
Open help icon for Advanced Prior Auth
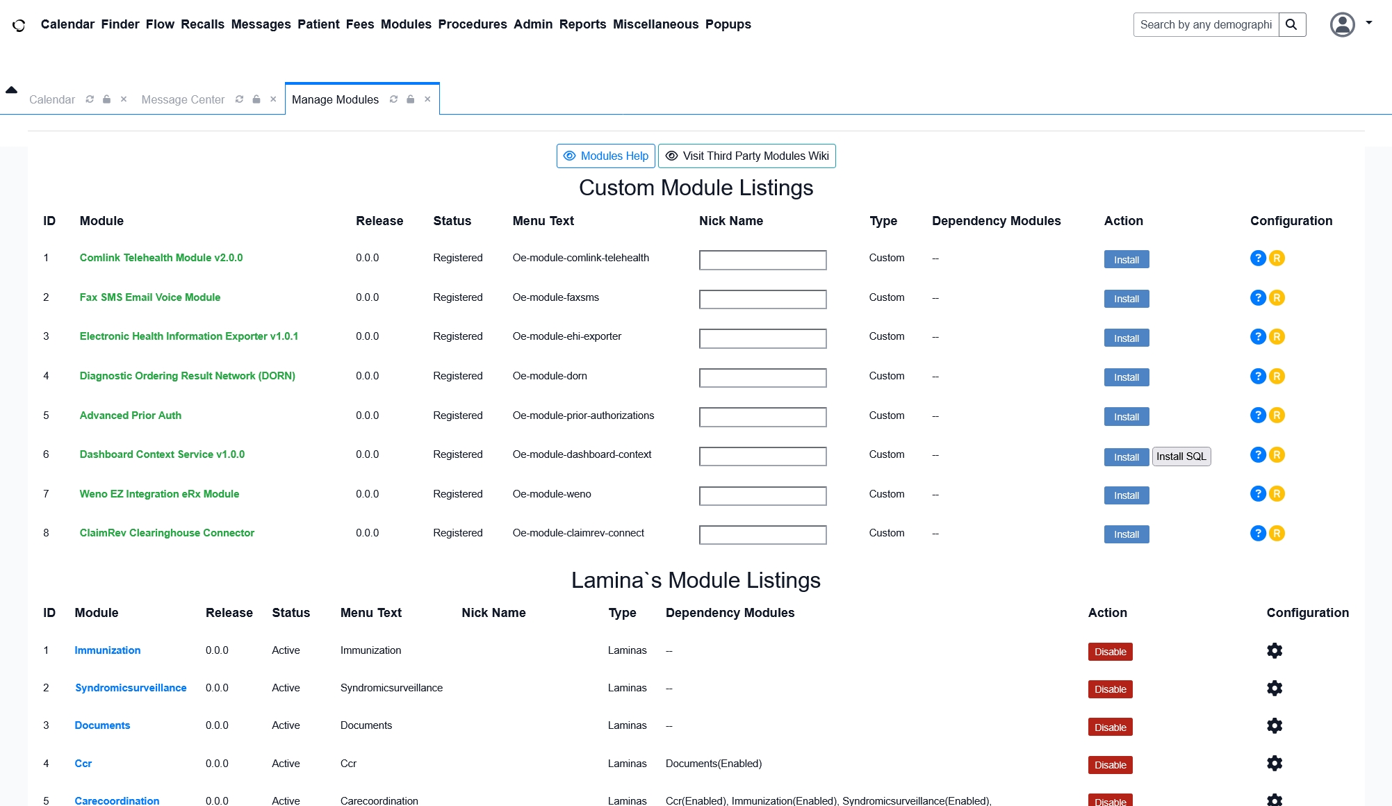coord(1258,415)
